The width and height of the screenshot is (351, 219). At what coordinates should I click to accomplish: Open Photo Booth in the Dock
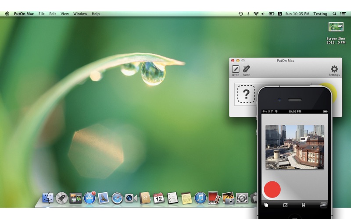pos(214,198)
